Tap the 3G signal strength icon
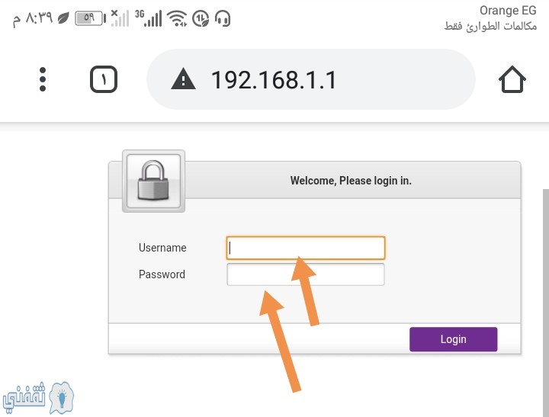 coord(149,18)
